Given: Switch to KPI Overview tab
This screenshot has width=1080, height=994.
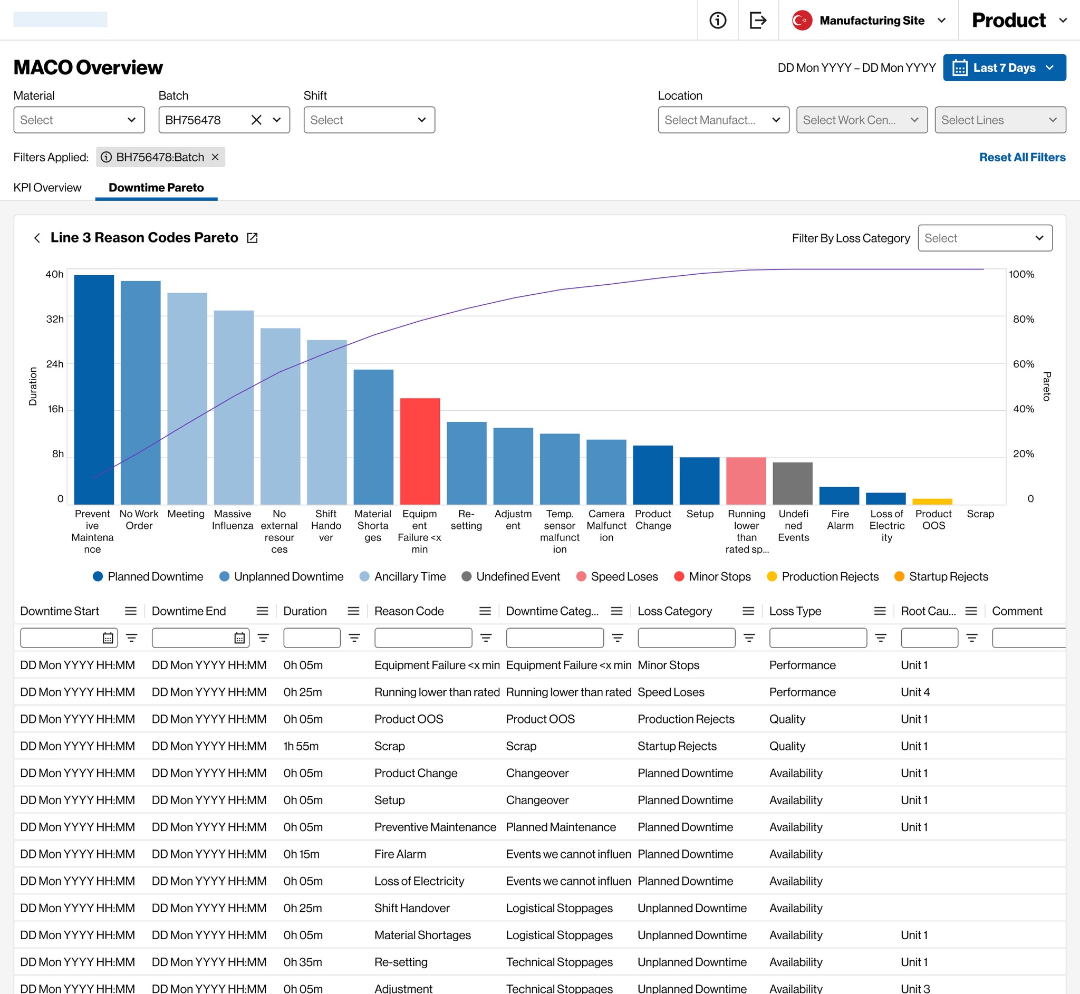Looking at the screenshot, I should (47, 188).
